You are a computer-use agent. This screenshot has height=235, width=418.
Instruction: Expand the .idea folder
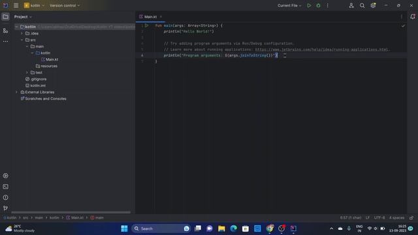[22, 33]
